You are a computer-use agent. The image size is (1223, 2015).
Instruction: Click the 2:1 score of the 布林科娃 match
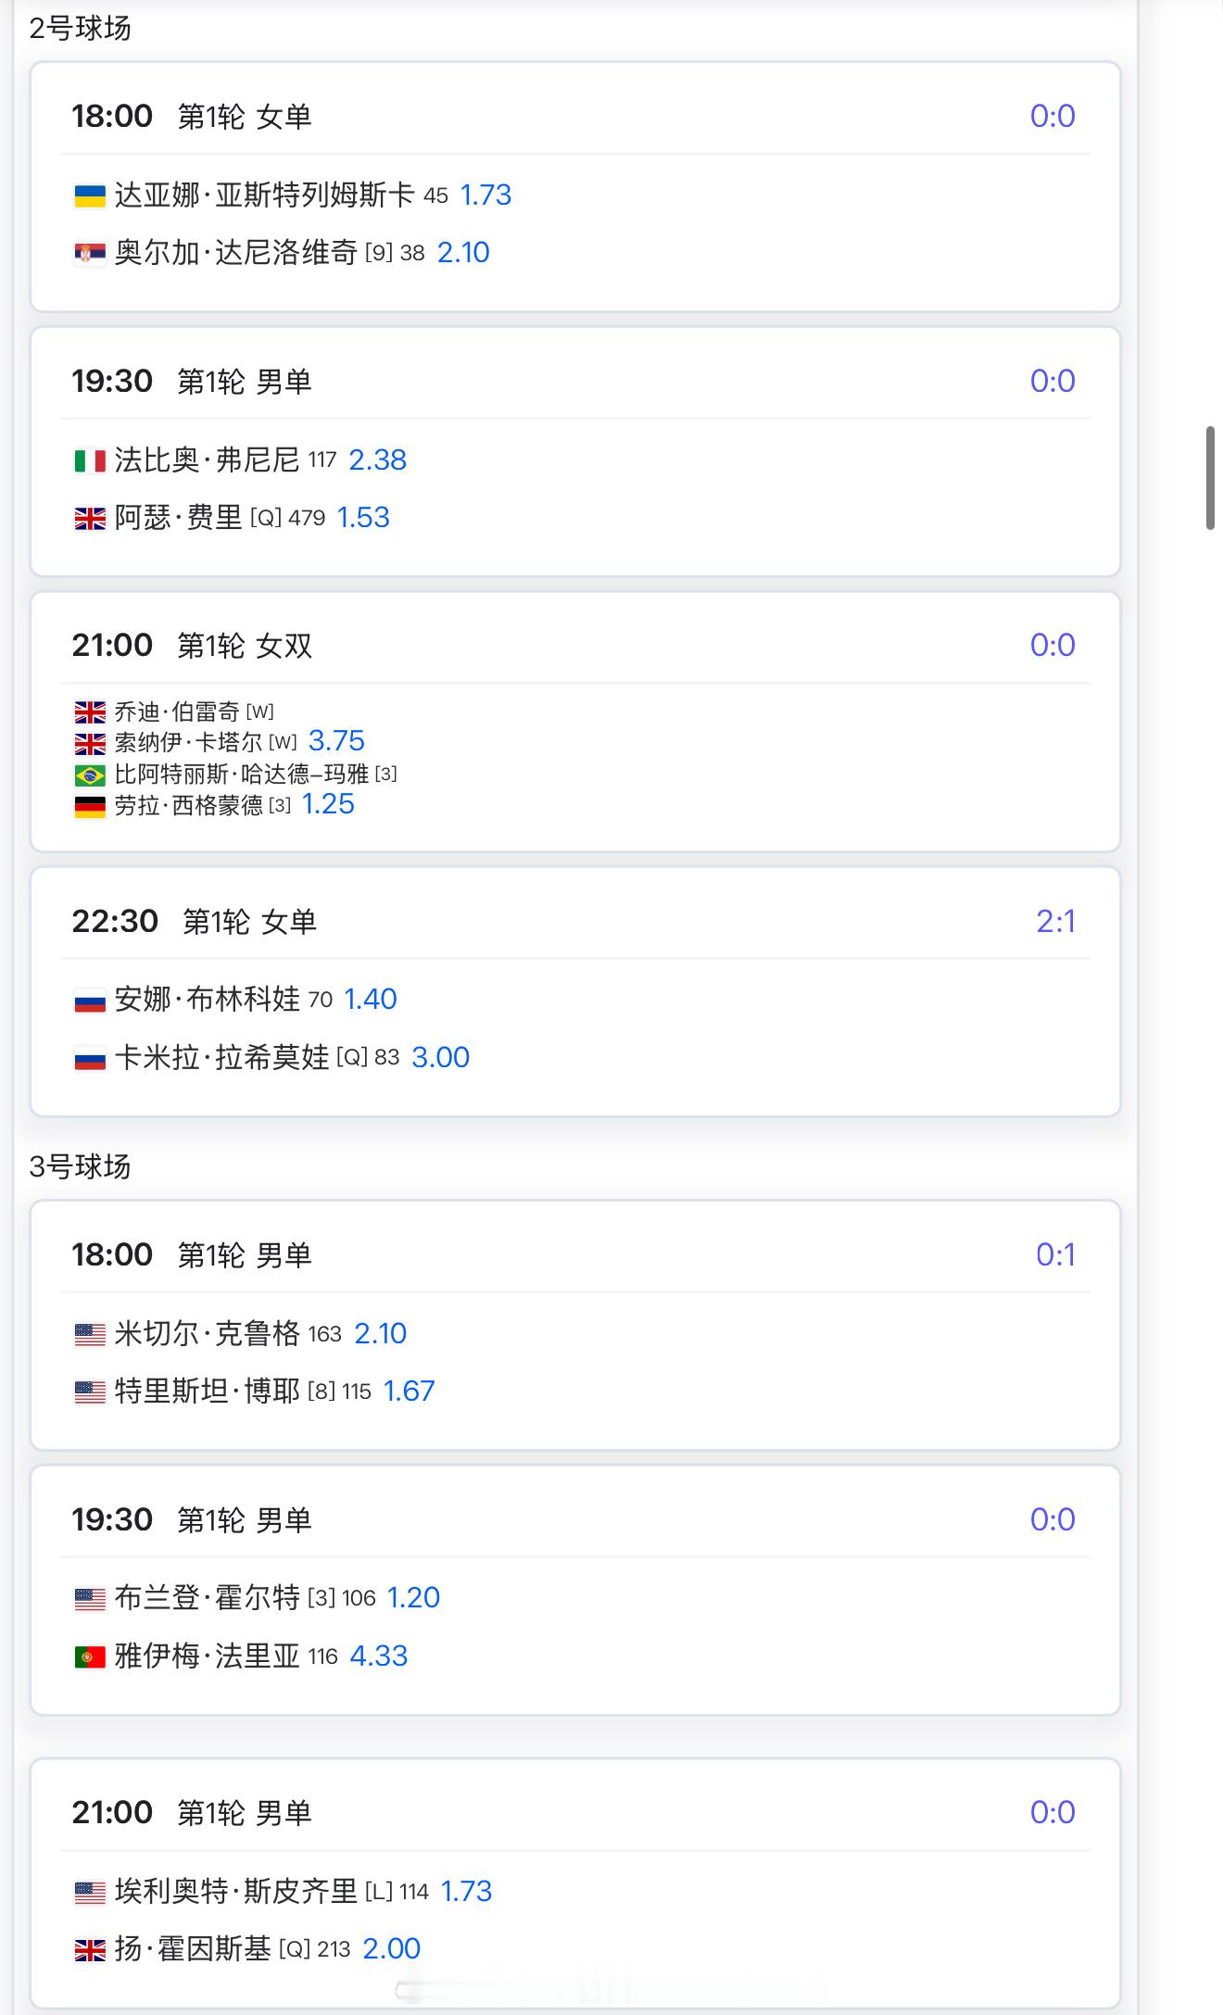coord(1055,922)
